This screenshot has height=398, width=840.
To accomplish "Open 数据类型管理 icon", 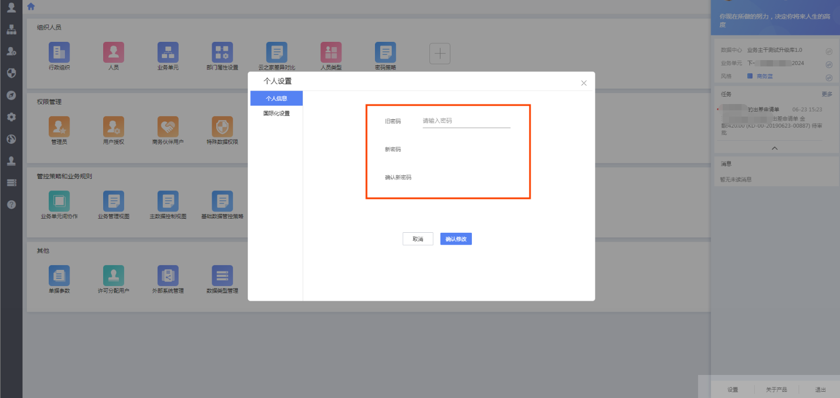I will (223, 276).
